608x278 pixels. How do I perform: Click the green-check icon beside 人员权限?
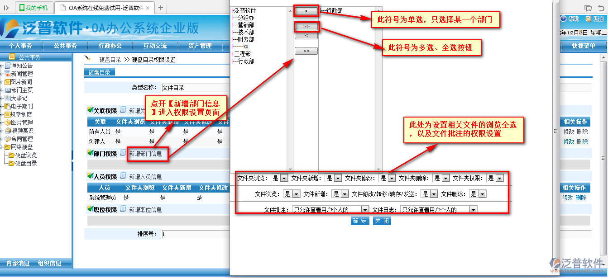pyautogui.click(x=90, y=176)
